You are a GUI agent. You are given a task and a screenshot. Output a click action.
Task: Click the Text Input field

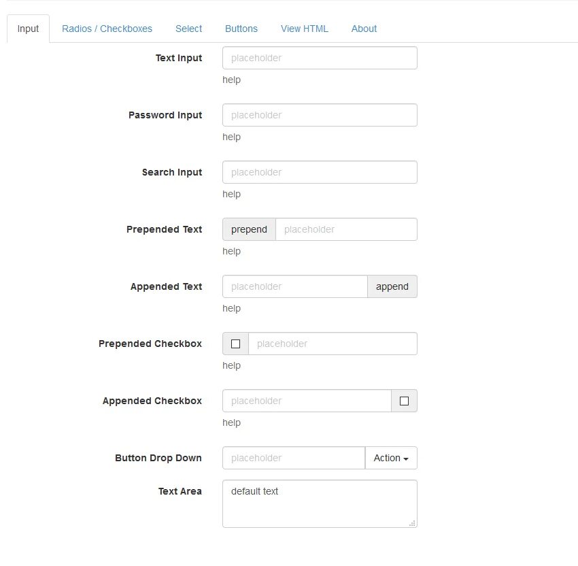tap(320, 59)
